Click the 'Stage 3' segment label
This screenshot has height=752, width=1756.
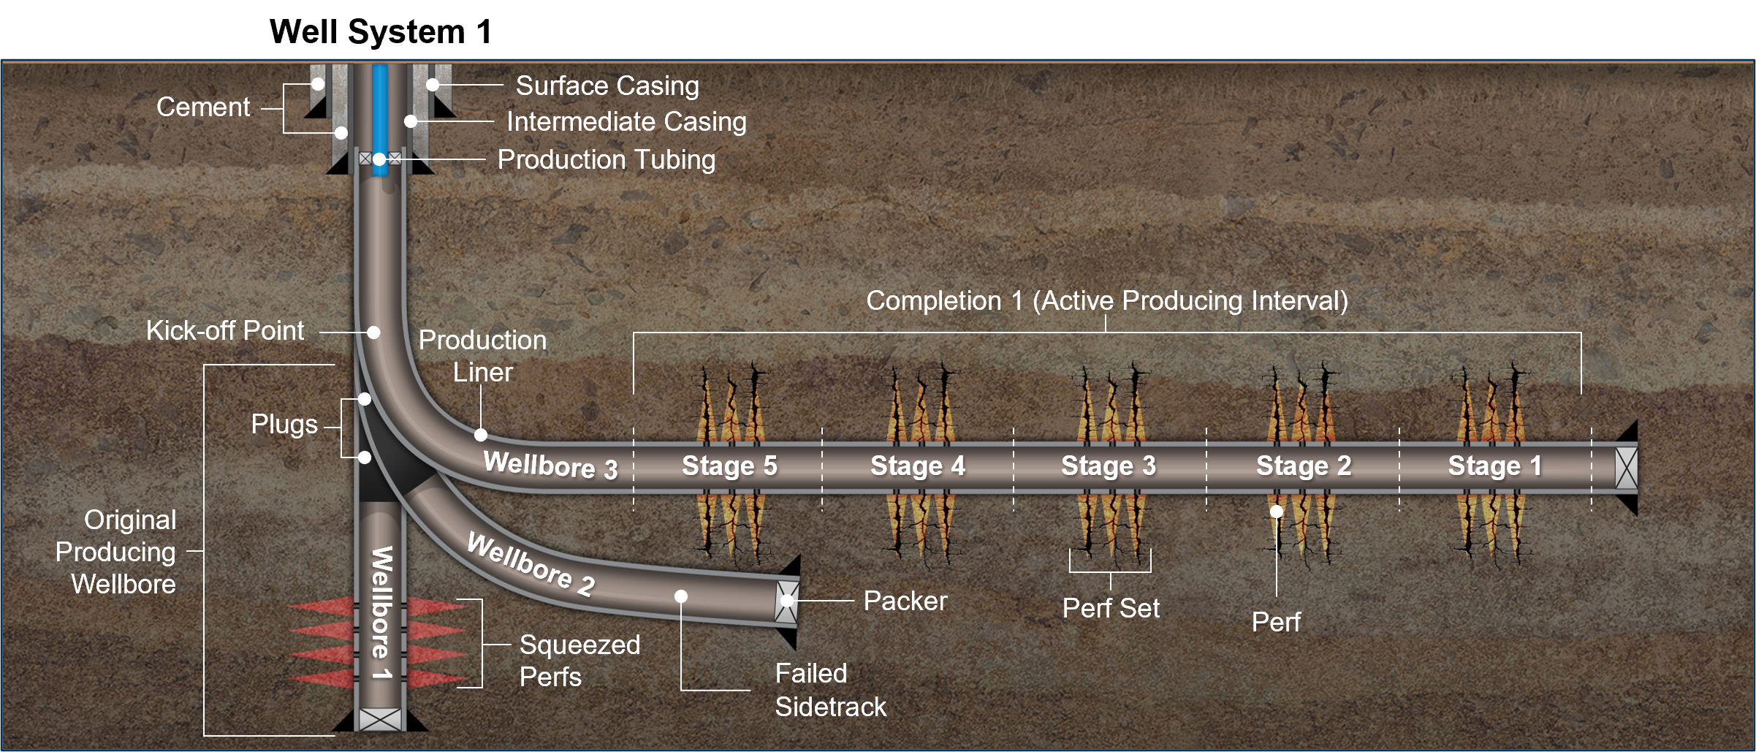pos(1109,466)
